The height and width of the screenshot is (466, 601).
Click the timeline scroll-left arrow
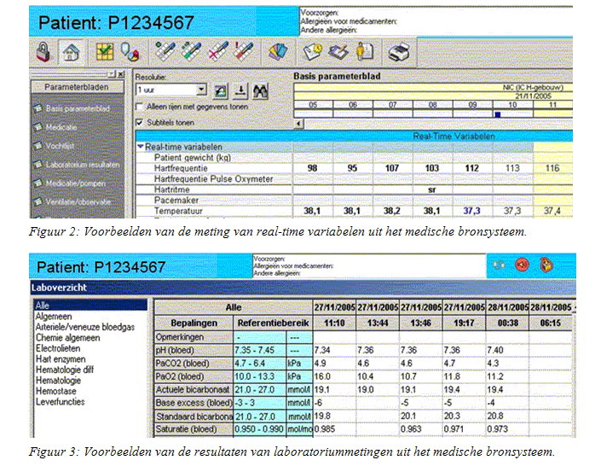pos(299,124)
